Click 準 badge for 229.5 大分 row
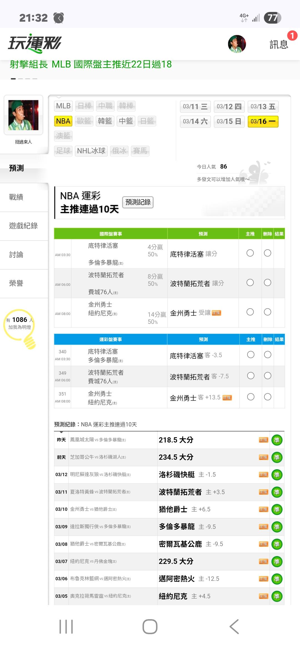Viewport: 300px width, 650px height. point(277,561)
